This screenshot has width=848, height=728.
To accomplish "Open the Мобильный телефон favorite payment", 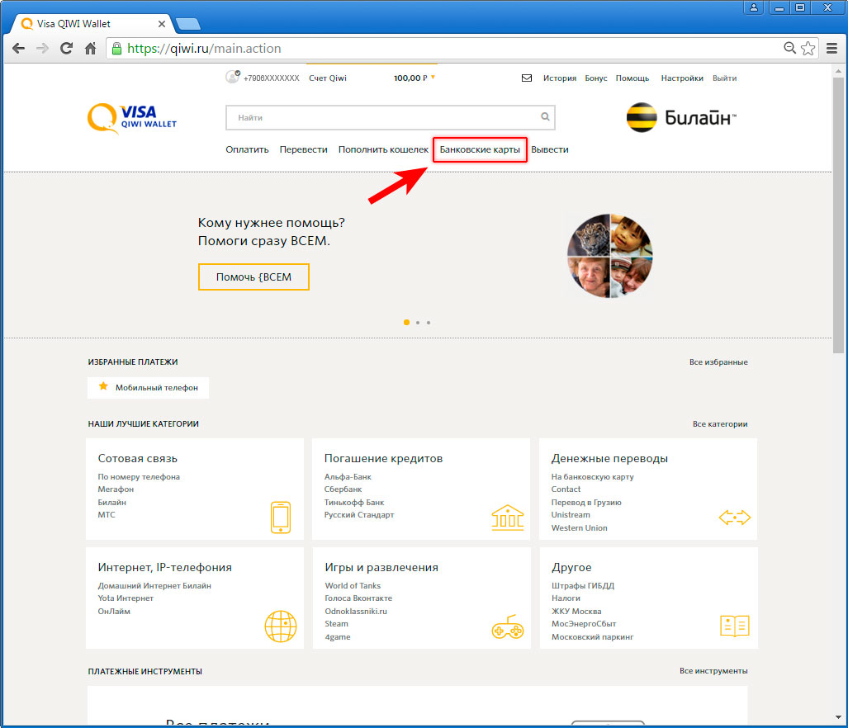I will point(148,387).
